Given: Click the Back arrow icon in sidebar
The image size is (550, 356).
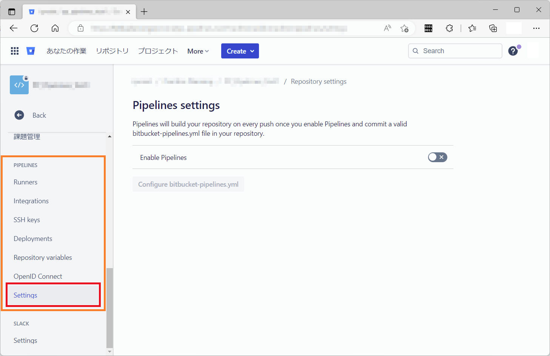Looking at the screenshot, I should click(x=19, y=115).
